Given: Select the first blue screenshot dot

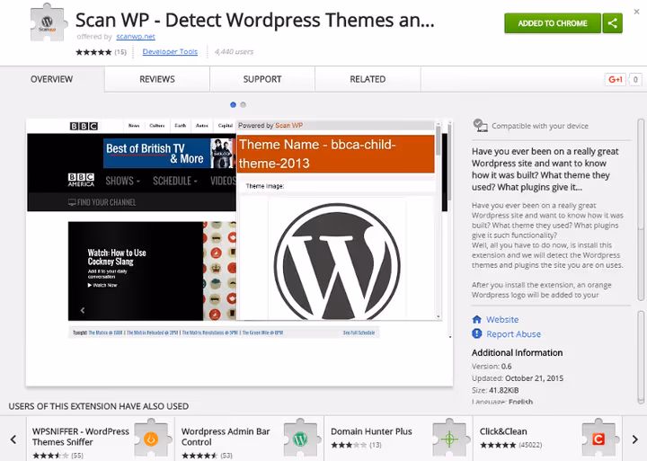Looking at the screenshot, I should (x=233, y=105).
